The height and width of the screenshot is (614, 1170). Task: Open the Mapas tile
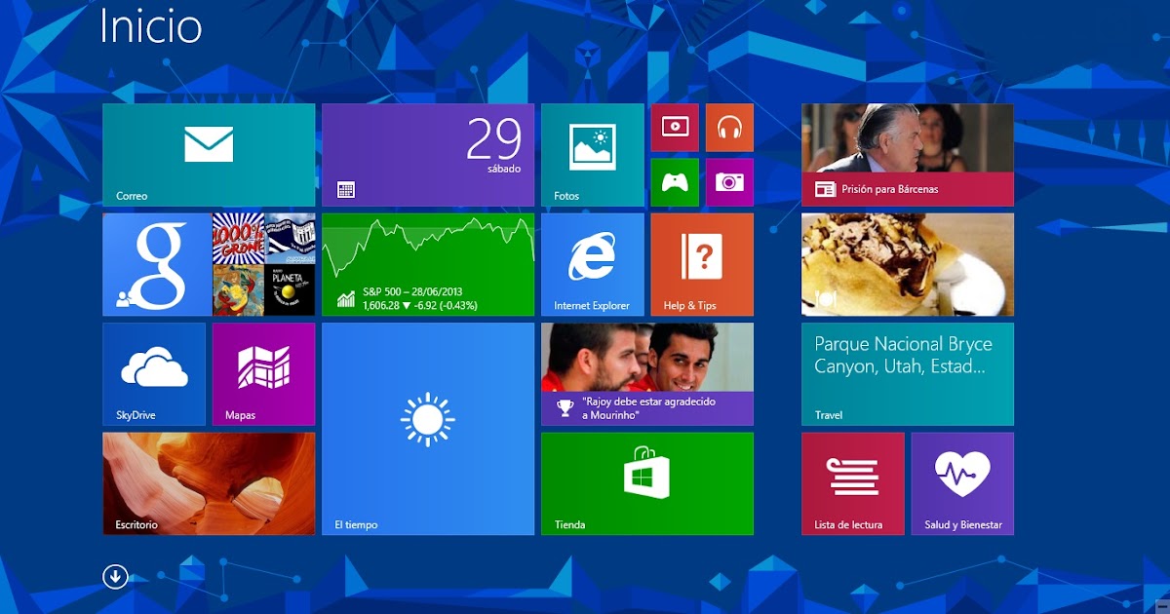click(263, 374)
